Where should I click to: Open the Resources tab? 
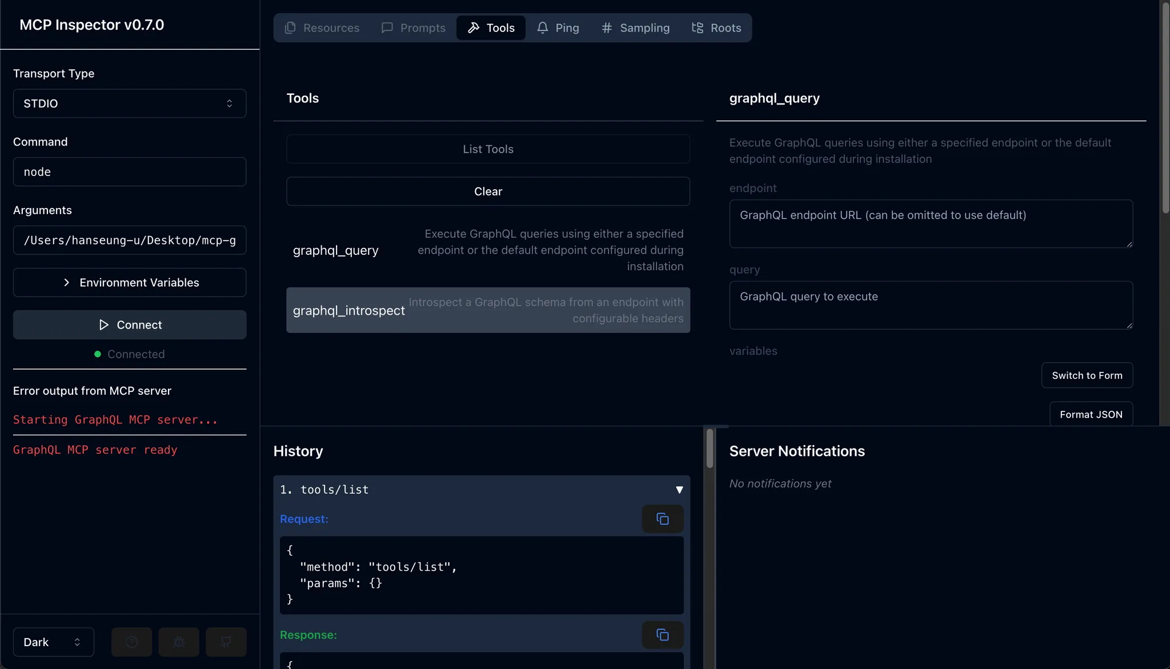pos(322,27)
